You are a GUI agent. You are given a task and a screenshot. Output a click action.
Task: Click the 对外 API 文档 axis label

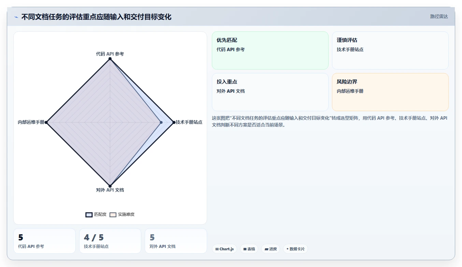tap(110, 190)
